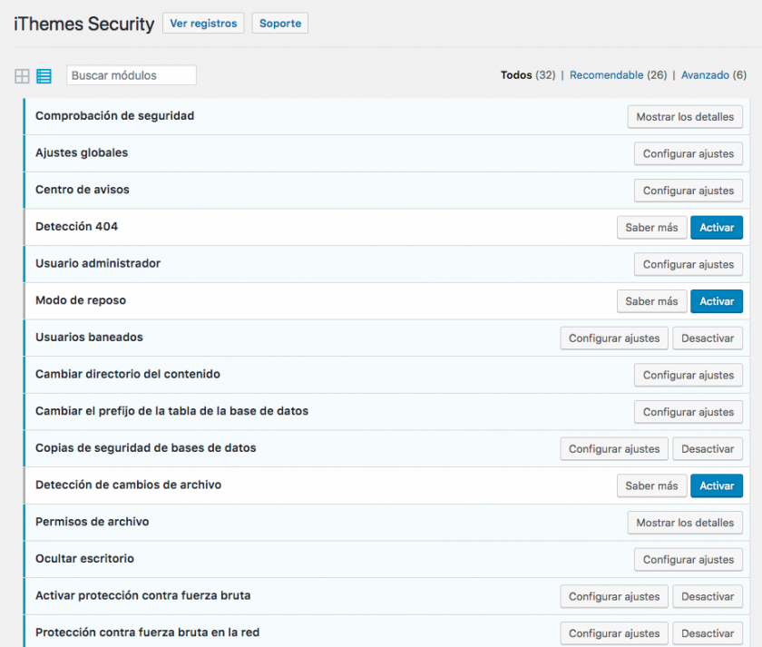Click the Detección 404 title
This screenshot has height=647, width=762.
[76, 227]
